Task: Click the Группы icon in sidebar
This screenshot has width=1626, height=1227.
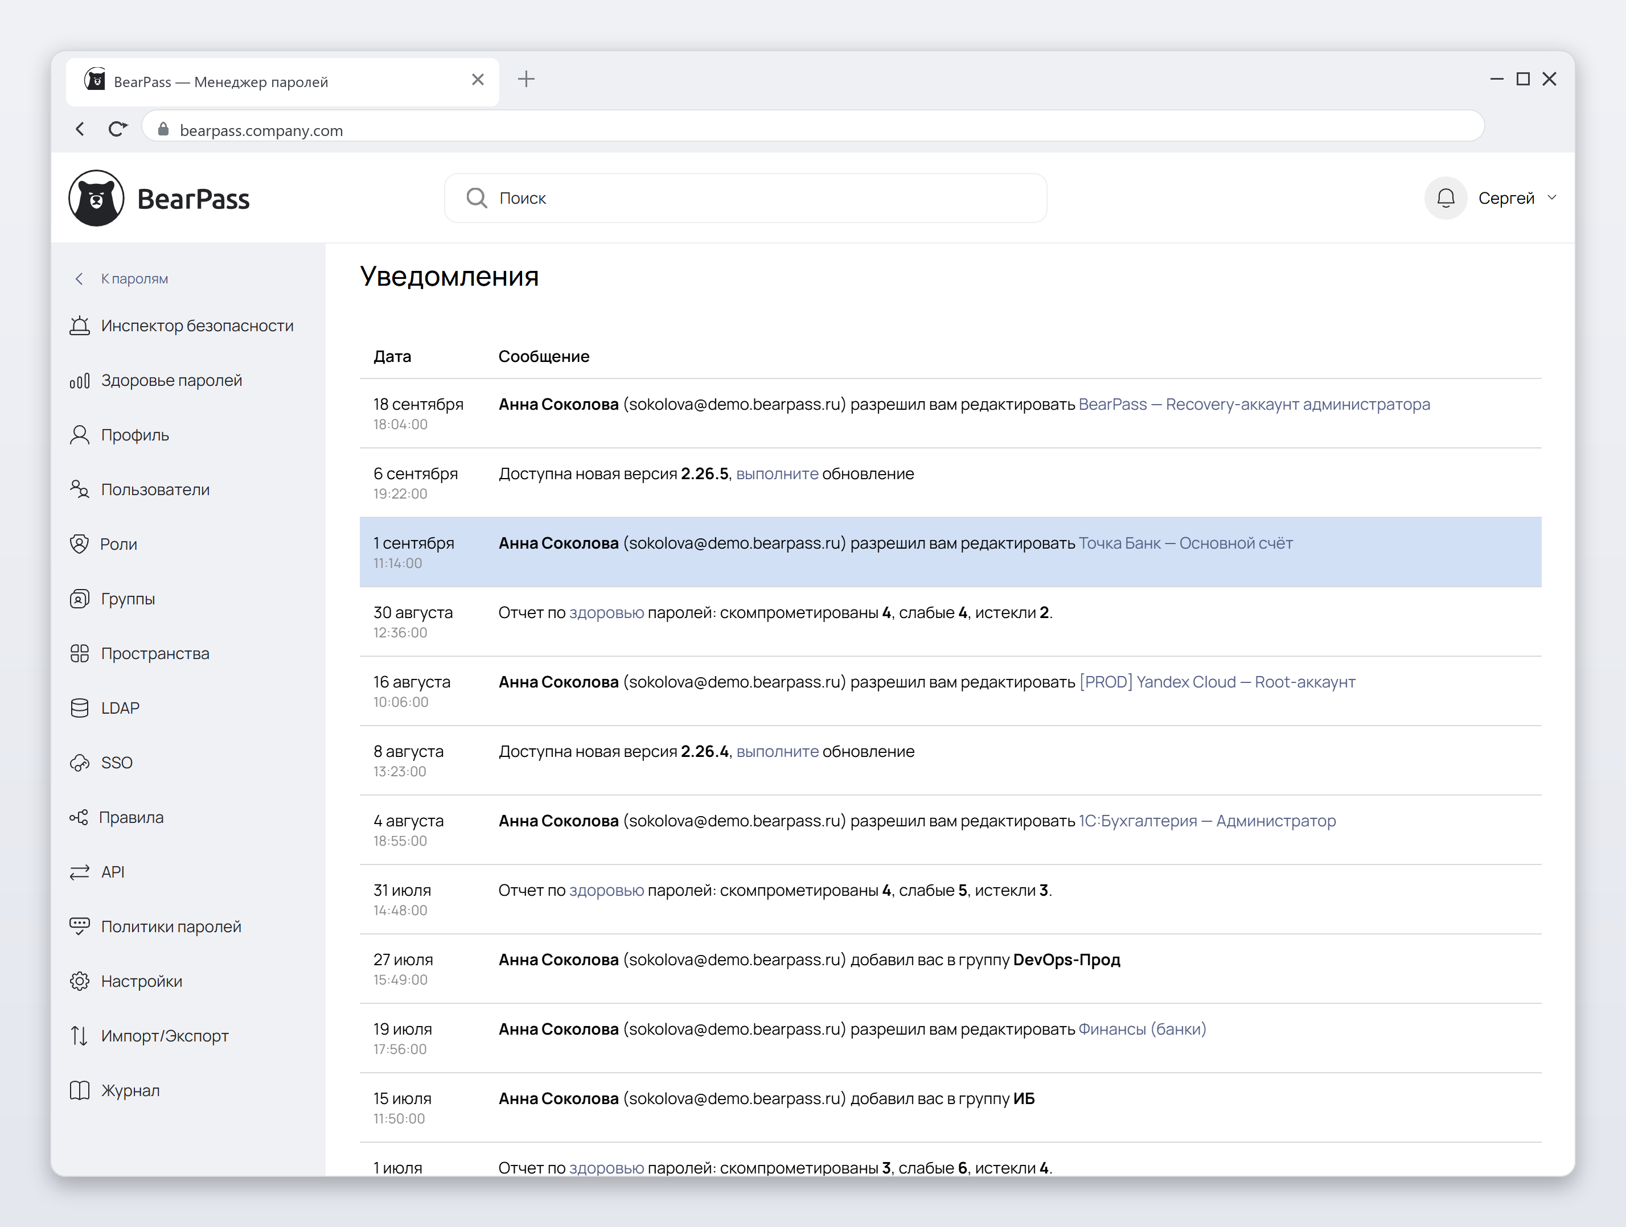Action: (79, 599)
